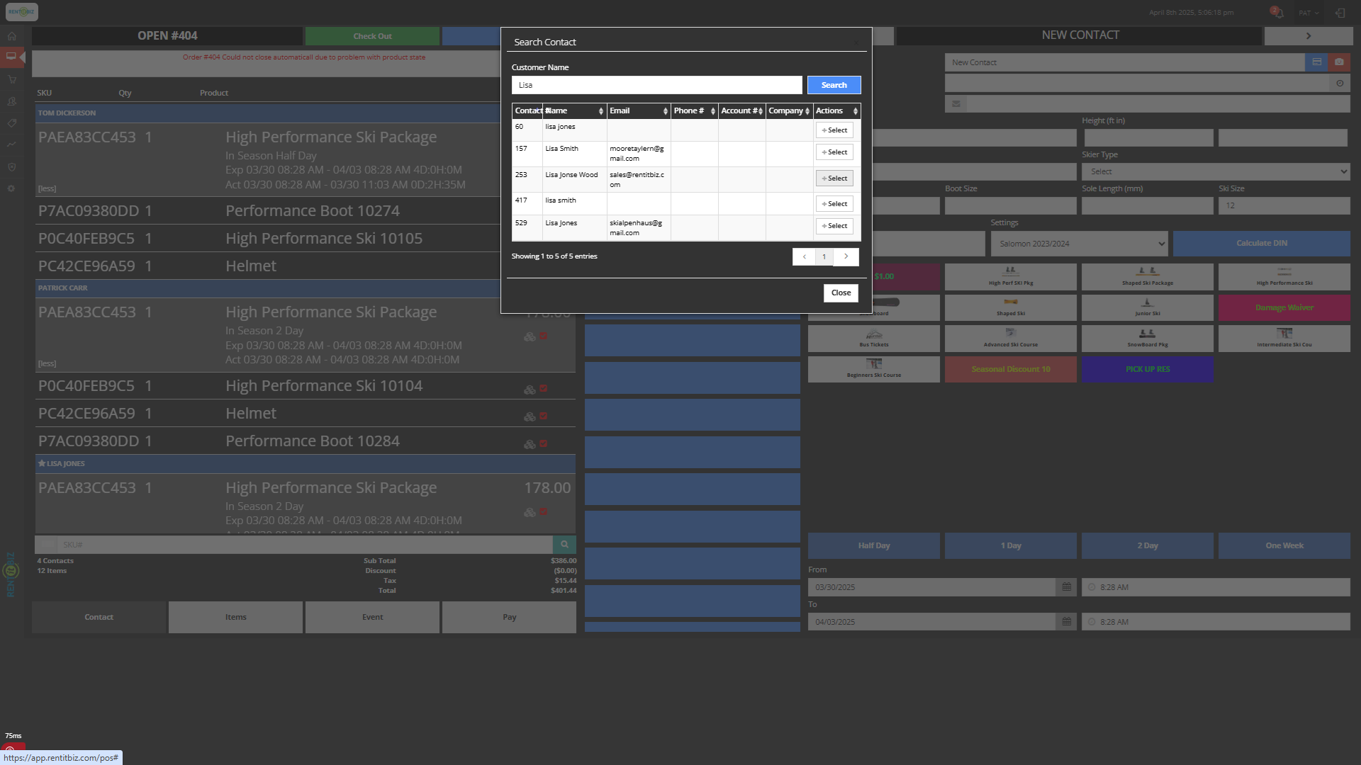
Task: Open the Skier Type dropdown
Action: click(x=1215, y=171)
